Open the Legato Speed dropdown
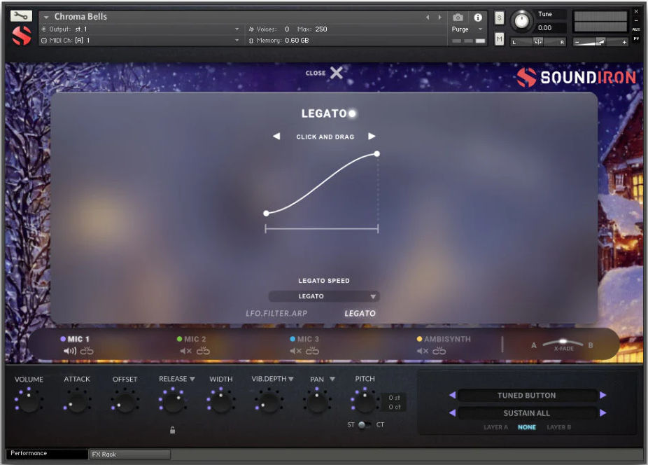The width and height of the screenshot is (648, 465). pyautogui.click(x=323, y=296)
